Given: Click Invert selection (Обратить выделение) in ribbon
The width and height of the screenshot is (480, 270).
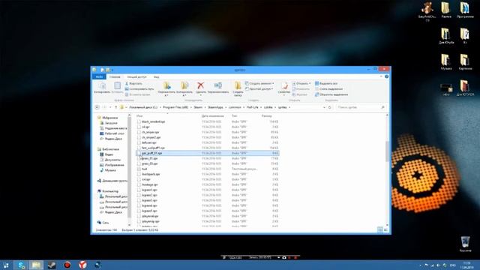Looking at the screenshot, I should coord(331,94).
